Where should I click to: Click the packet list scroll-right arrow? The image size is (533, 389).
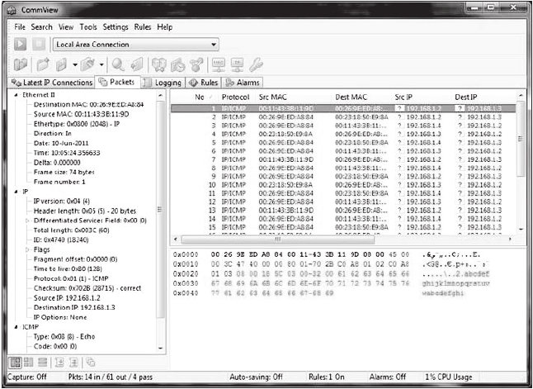click(510, 240)
